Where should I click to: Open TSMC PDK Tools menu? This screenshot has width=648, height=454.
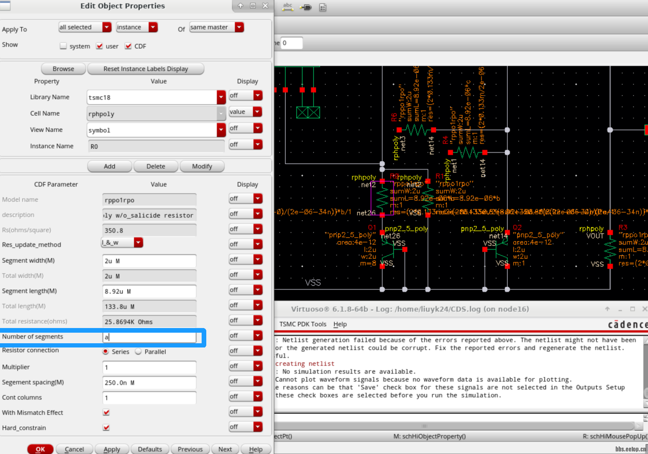coord(303,324)
